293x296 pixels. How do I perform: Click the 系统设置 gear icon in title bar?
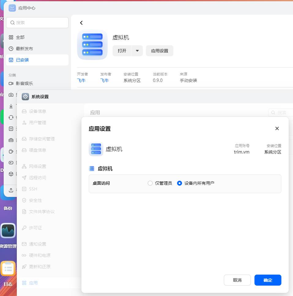pos(26,97)
